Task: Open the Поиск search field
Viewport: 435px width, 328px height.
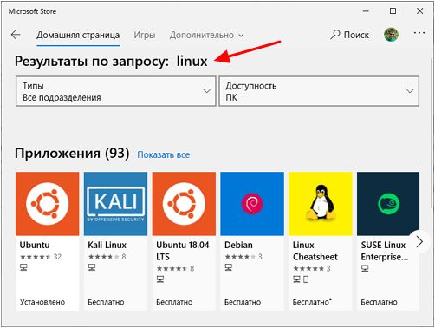Action: (350, 35)
